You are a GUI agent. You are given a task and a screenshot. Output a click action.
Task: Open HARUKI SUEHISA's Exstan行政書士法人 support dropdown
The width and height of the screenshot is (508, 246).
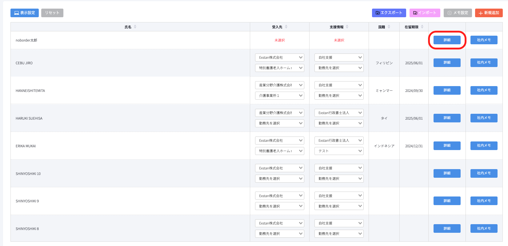coord(339,113)
